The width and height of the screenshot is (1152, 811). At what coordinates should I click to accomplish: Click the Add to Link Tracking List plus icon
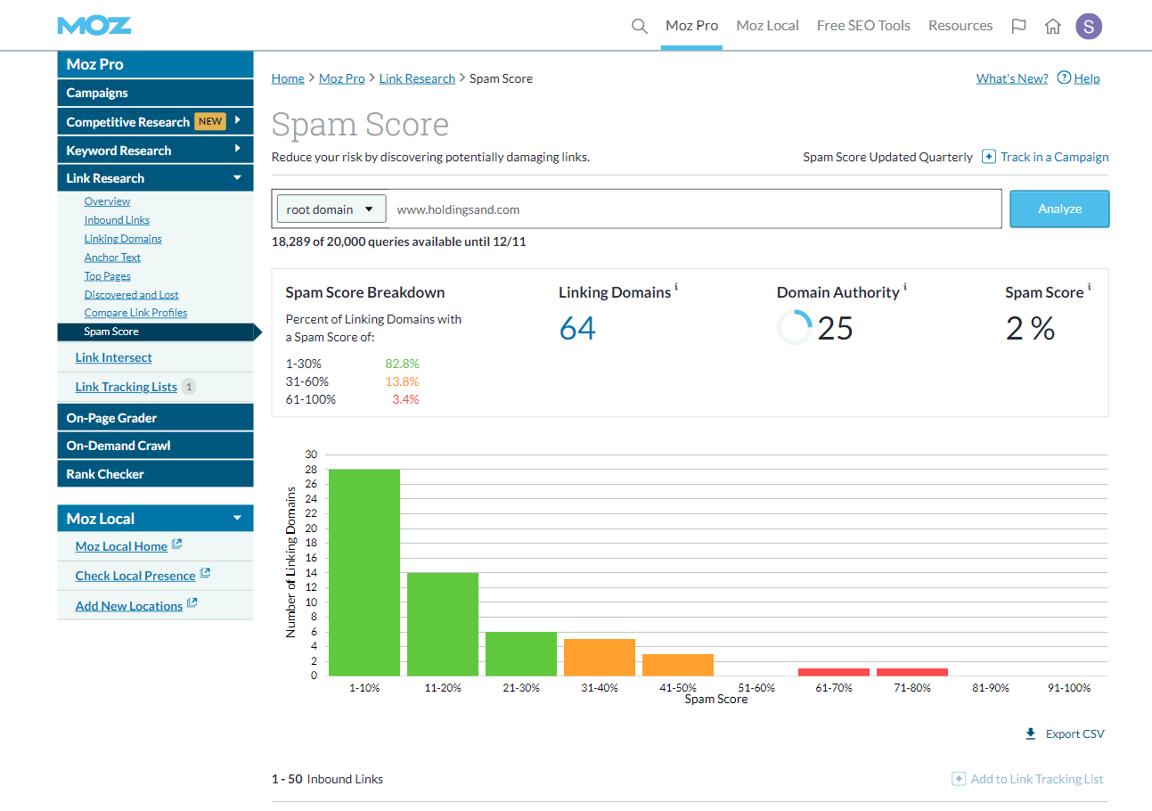coord(959,779)
